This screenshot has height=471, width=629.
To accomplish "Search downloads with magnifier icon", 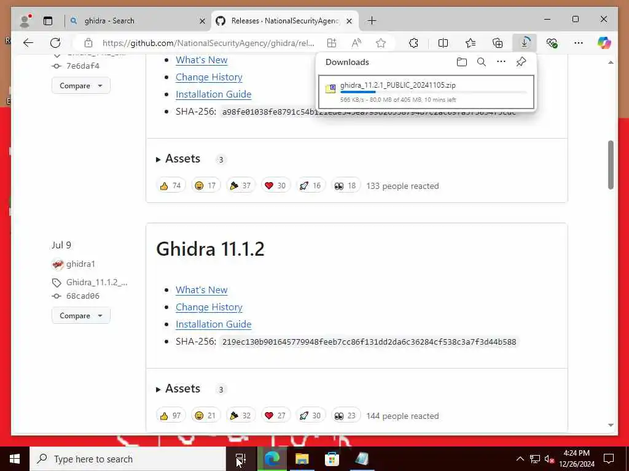I will coord(482,62).
